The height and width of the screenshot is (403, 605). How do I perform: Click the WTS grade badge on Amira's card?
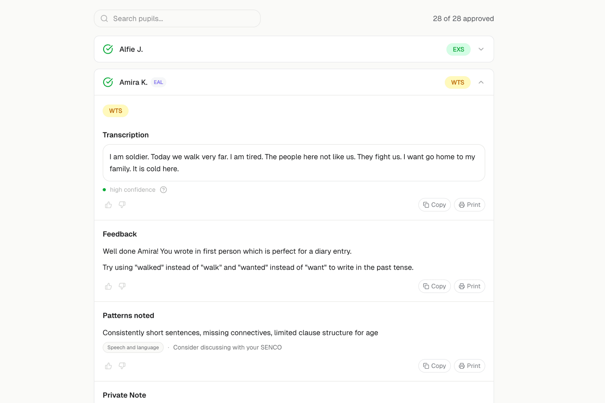(x=457, y=82)
